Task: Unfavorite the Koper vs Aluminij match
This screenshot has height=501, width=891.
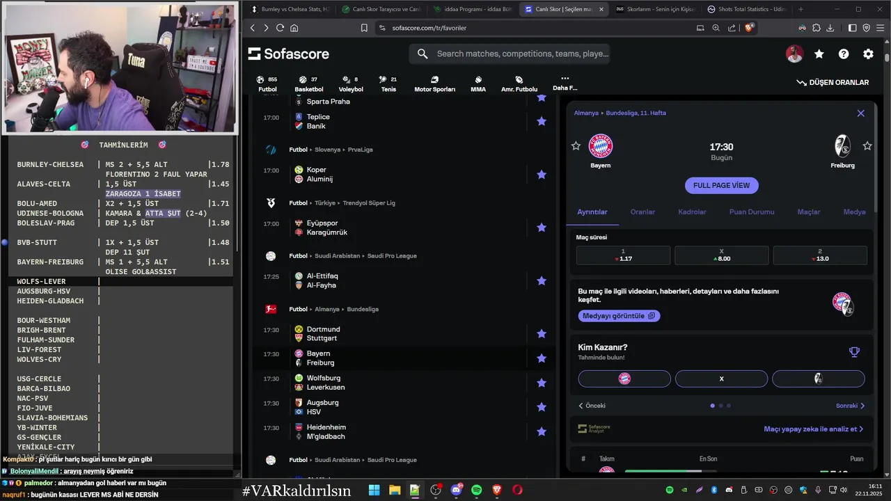Action: click(542, 175)
